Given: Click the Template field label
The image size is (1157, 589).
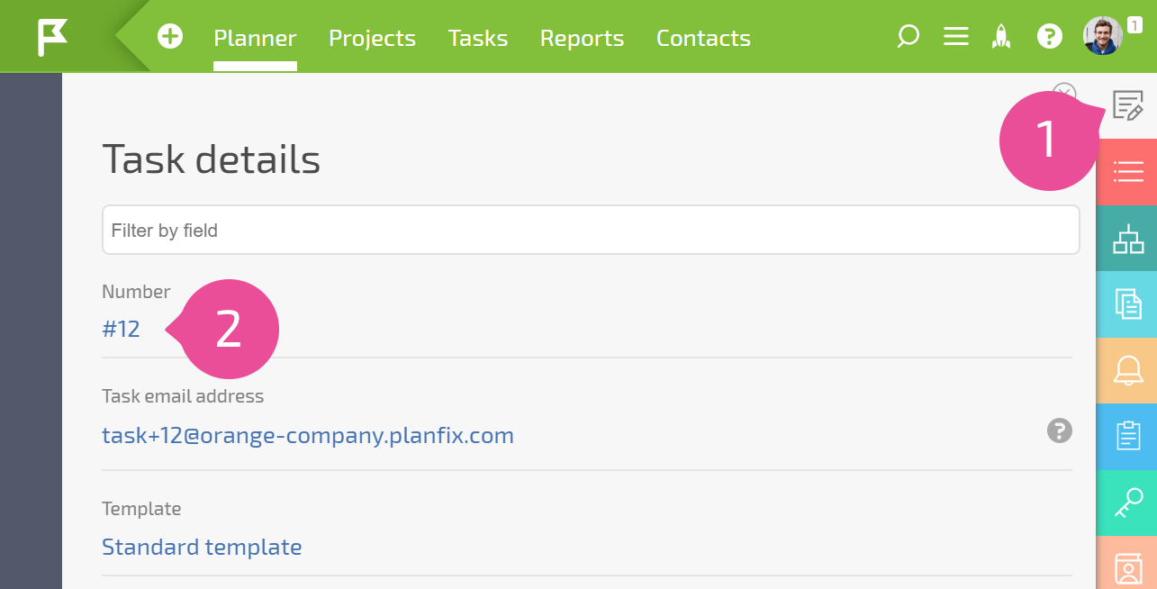Looking at the screenshot, I should click(141, 509).
